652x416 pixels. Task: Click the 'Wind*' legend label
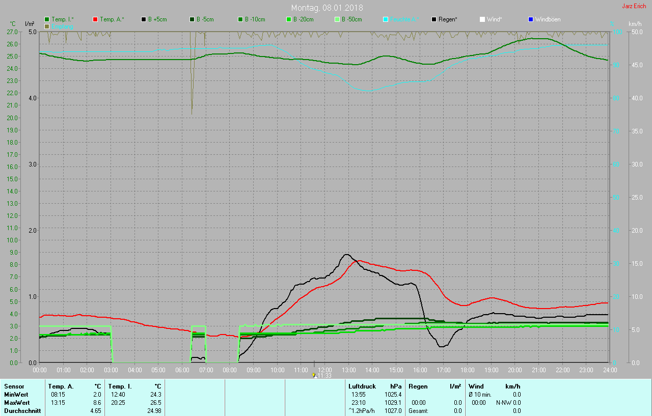pos(494,19)
